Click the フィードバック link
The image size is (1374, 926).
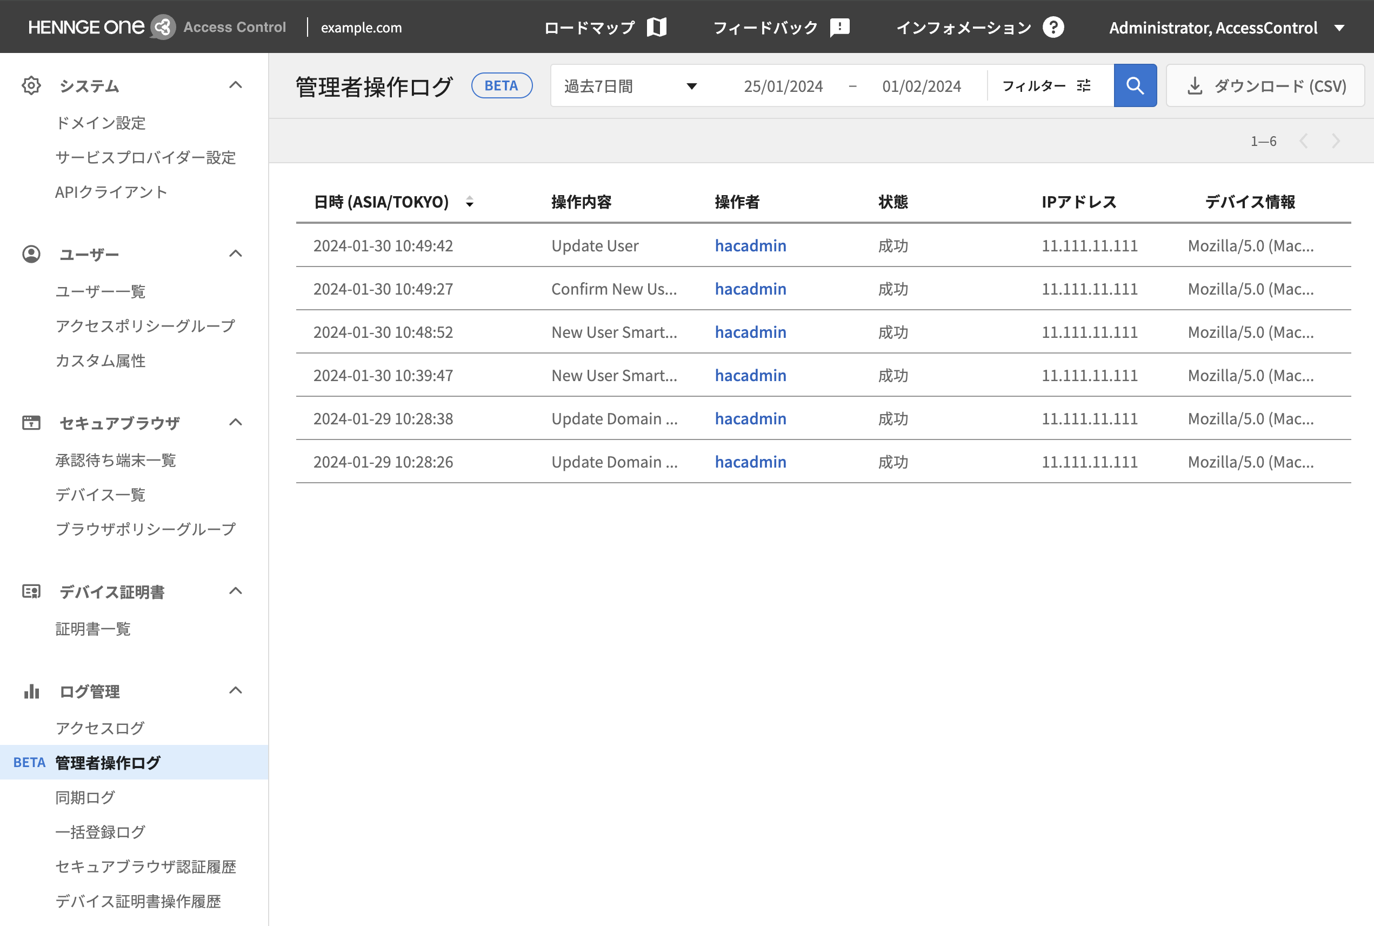766,28
